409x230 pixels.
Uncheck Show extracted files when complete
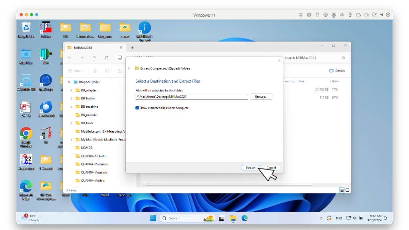point(137,108)
